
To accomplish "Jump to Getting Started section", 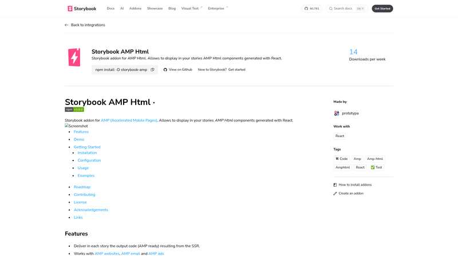I will coord(87,147).
